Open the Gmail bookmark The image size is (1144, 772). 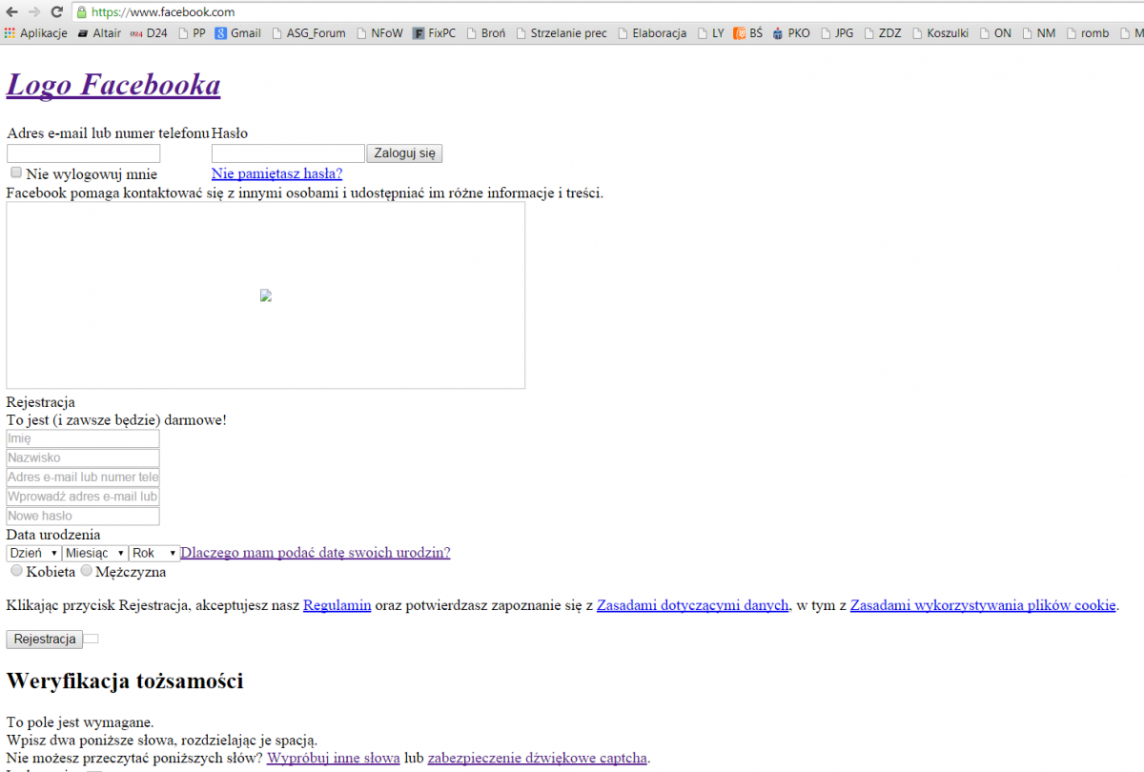[x=237, y=33]
